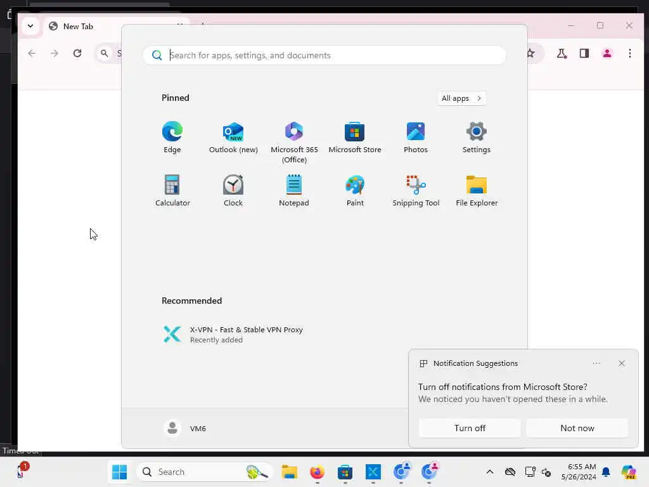Open notification options three-dot menu
This screenshot has height=487, width=649.
click(x=596, y=363)
